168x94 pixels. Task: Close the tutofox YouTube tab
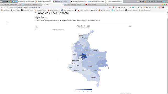coord(104,4)
